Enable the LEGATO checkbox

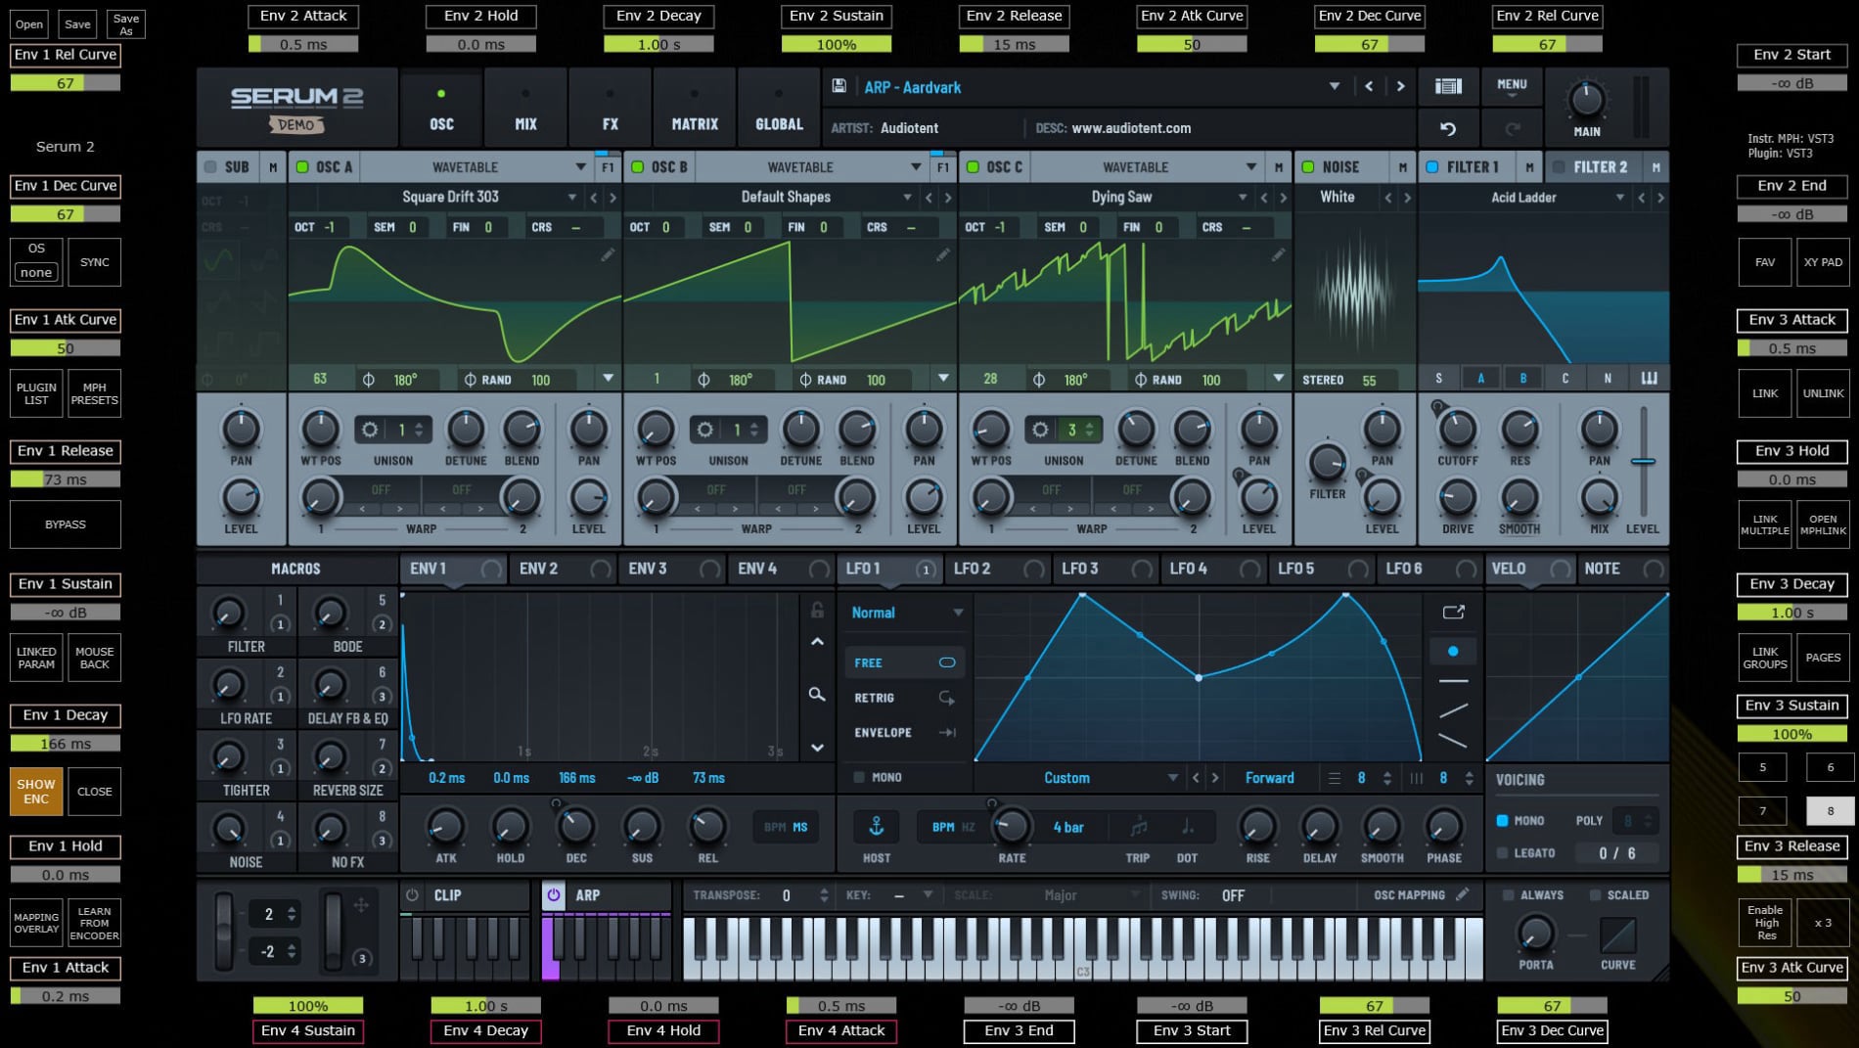[1502, 853]
